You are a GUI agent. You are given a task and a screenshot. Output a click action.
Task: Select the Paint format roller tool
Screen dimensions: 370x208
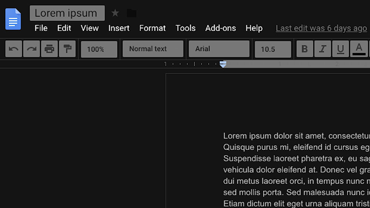(x=67, y=49)
